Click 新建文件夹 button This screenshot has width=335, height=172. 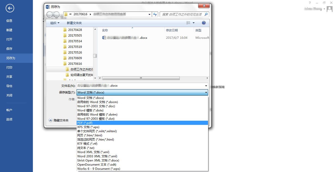point(74,23)
